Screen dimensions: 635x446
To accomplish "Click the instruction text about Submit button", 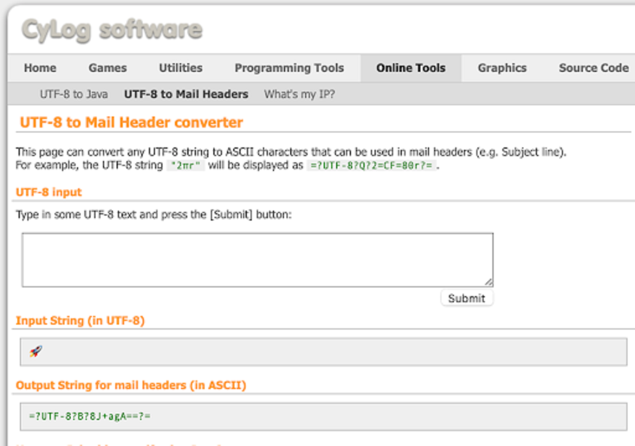I will pyautogui.click(x=154, y=214).
